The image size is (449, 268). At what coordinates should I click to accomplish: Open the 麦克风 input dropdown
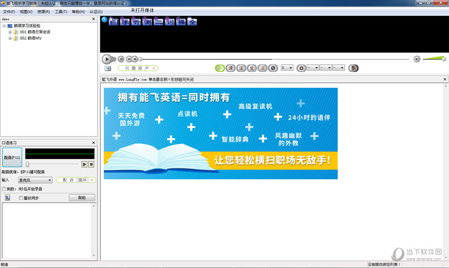point(35,180)
